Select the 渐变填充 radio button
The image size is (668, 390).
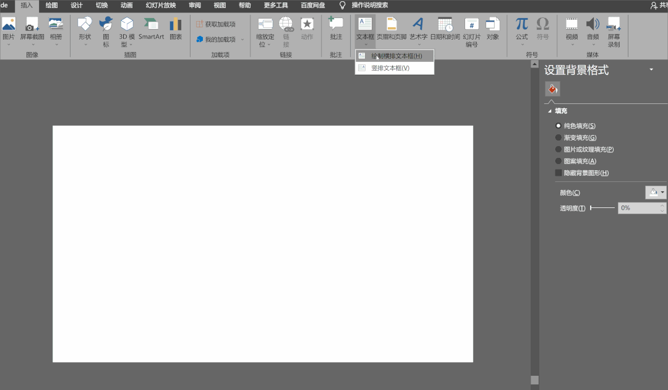559,137
